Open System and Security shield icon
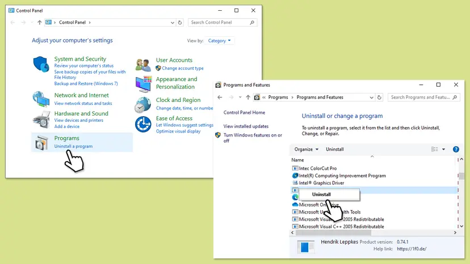 click(x=41, y=64)
